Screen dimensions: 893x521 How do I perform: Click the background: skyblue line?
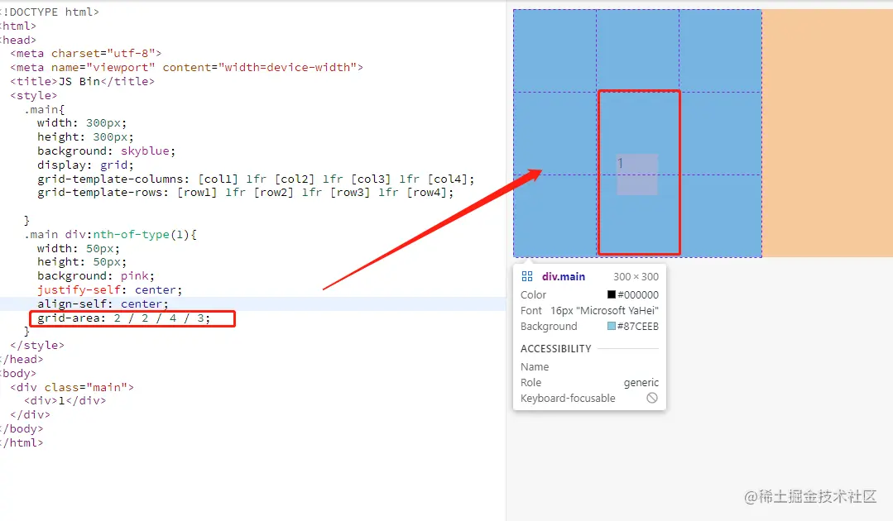[106, 151]
